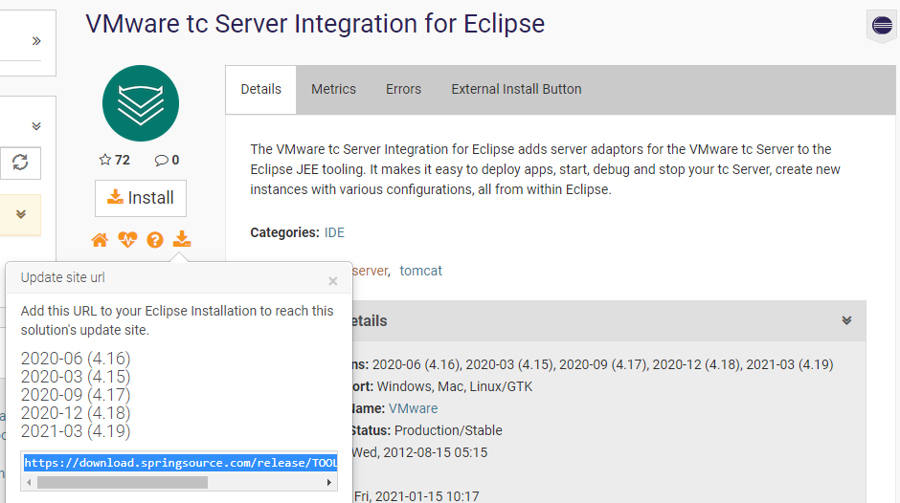Image resolution: width=900 pixels, height=503 pixels.
Task: Click the orange download update site icon
Action: coord(182,239)
